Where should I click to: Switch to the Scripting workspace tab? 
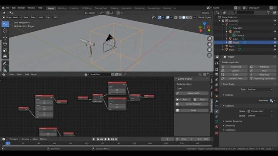click(x=167, y=8)
